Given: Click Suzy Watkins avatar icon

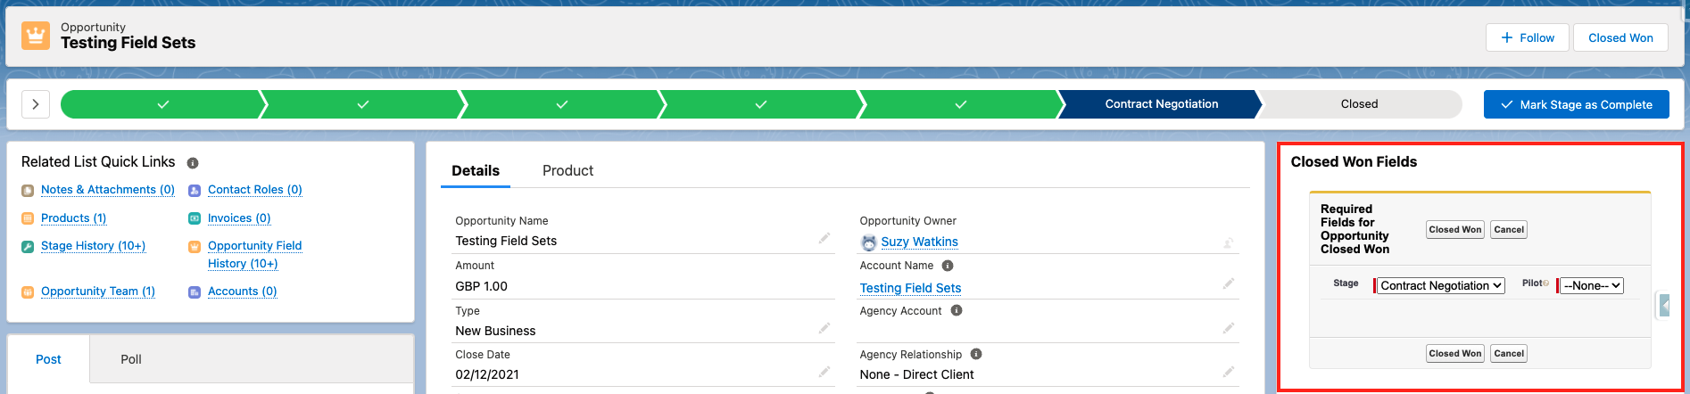Looking at the screenshot, I should [x=869, y=242].
